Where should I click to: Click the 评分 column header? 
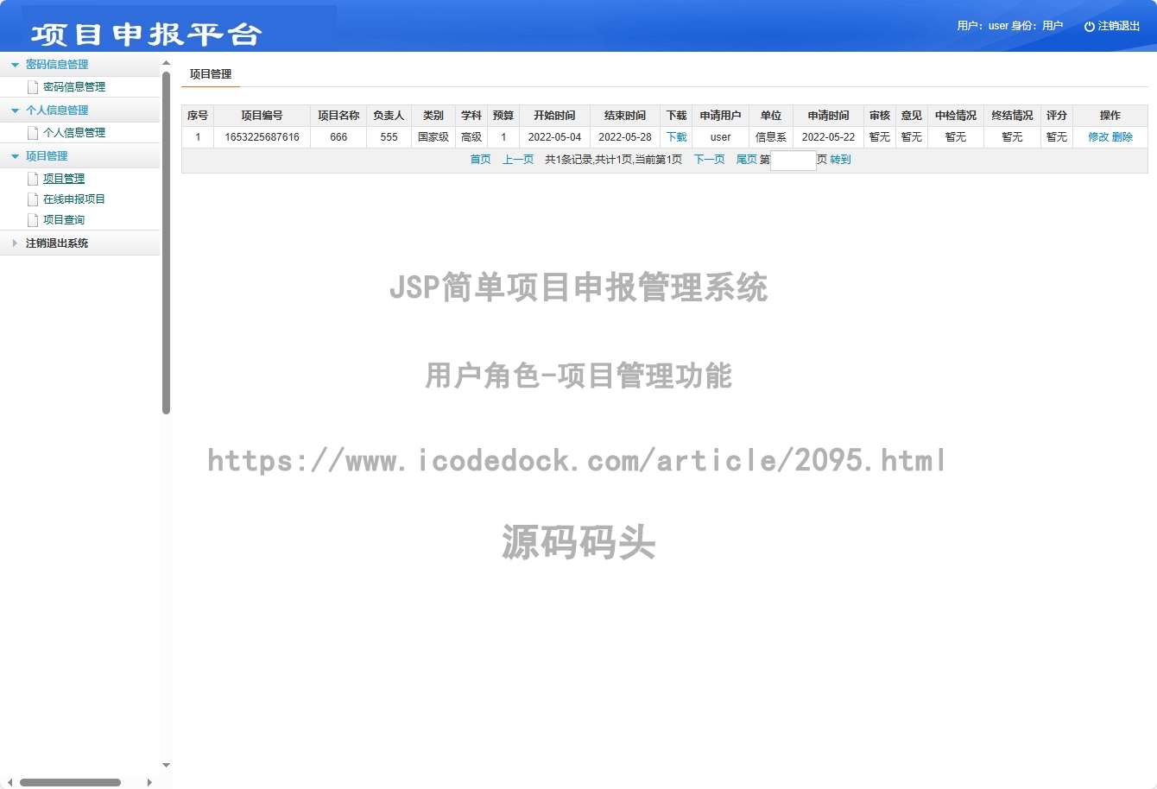pos(1057,116)
